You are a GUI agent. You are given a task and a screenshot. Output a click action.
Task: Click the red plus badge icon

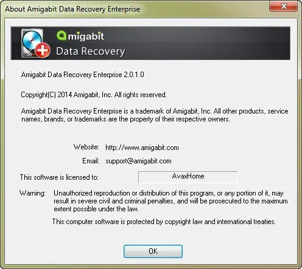(x=43, y=50)
